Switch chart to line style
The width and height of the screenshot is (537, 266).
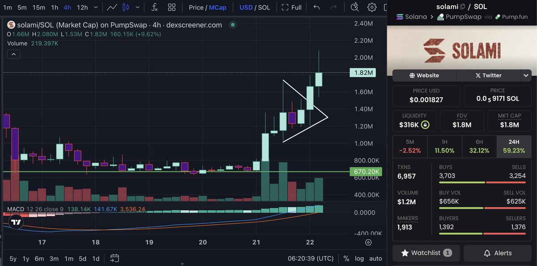[112, 7]
